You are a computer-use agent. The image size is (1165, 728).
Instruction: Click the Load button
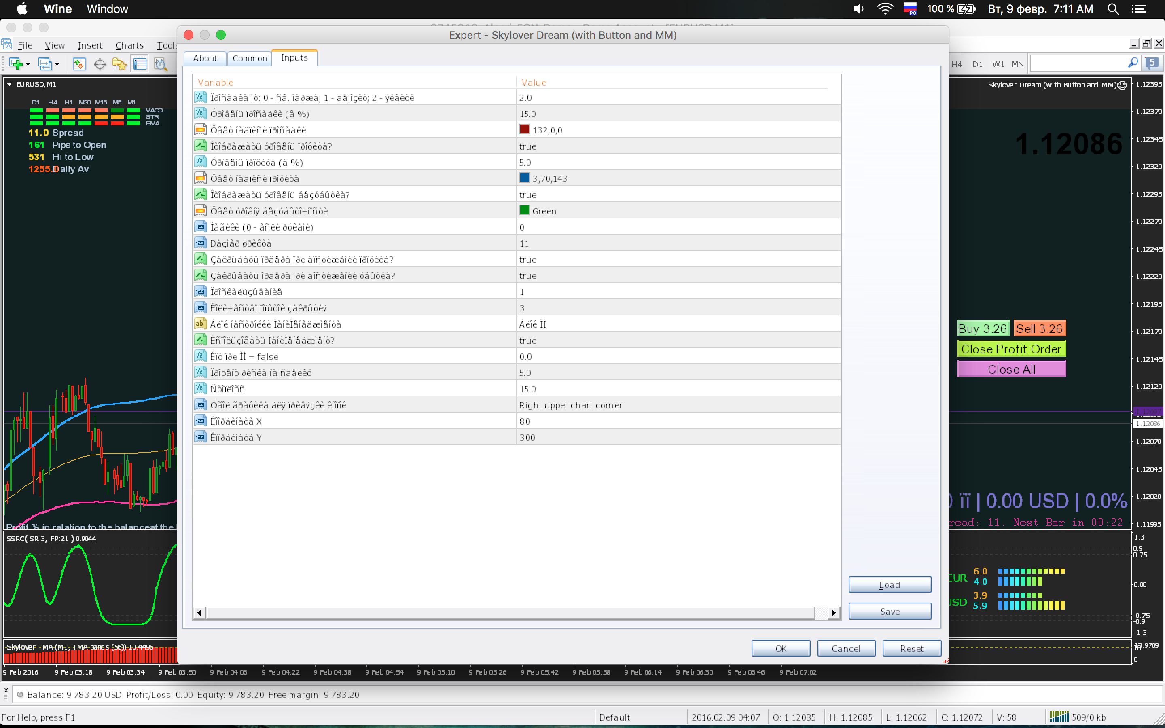point(890,584)
